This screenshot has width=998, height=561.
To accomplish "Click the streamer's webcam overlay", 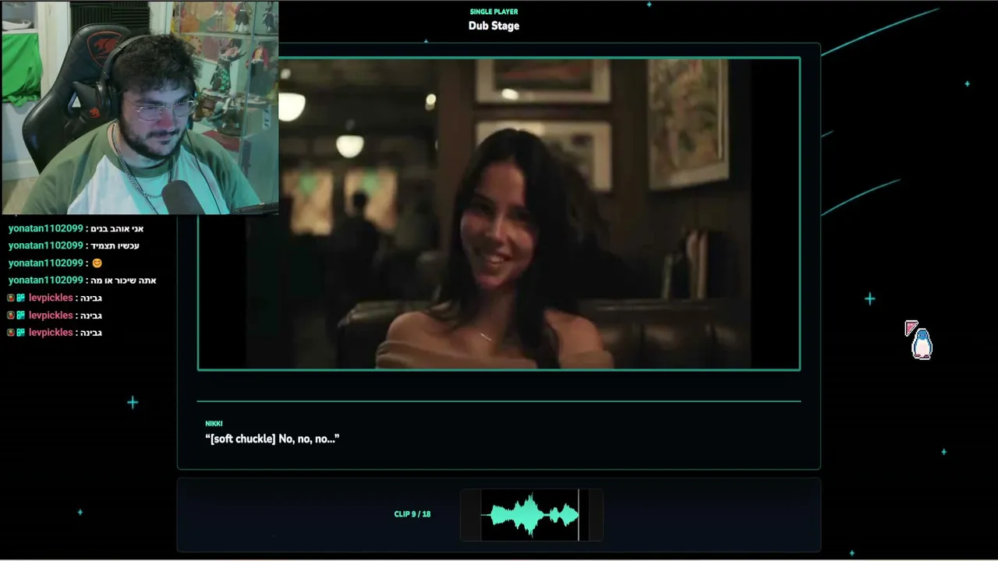I will coord(140,108).
